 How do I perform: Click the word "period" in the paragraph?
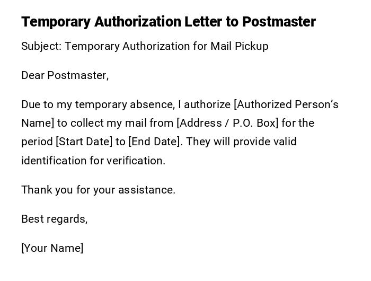coord(37,142)
